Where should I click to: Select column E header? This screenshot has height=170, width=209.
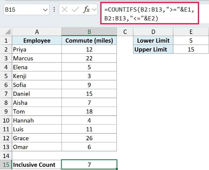[191, 32]
